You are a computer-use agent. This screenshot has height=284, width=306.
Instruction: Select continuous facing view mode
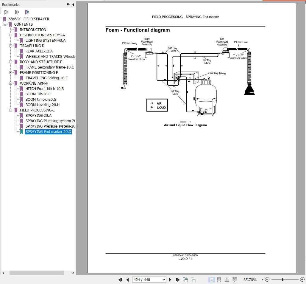235,280
